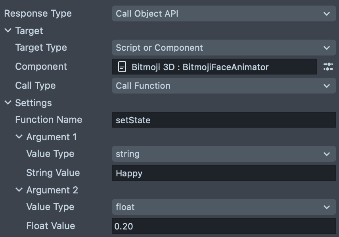Image resolution: width=339 pixels, height=237 pixels.
Task: Click the Float Value label
Action: click(x=50, y=226)
